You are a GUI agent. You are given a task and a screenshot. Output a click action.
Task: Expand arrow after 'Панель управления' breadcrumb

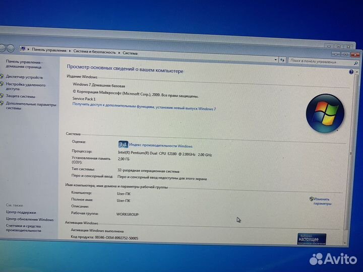(70, 51)
